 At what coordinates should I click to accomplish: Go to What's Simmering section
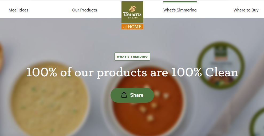[180, 10]
